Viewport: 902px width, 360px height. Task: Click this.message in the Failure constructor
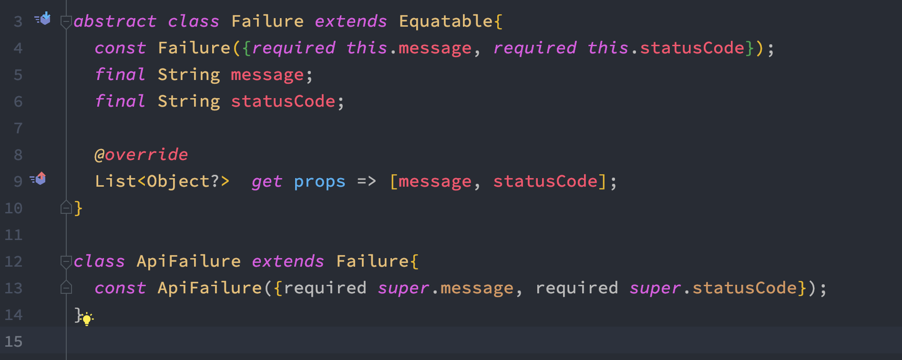tap(409, 48)
